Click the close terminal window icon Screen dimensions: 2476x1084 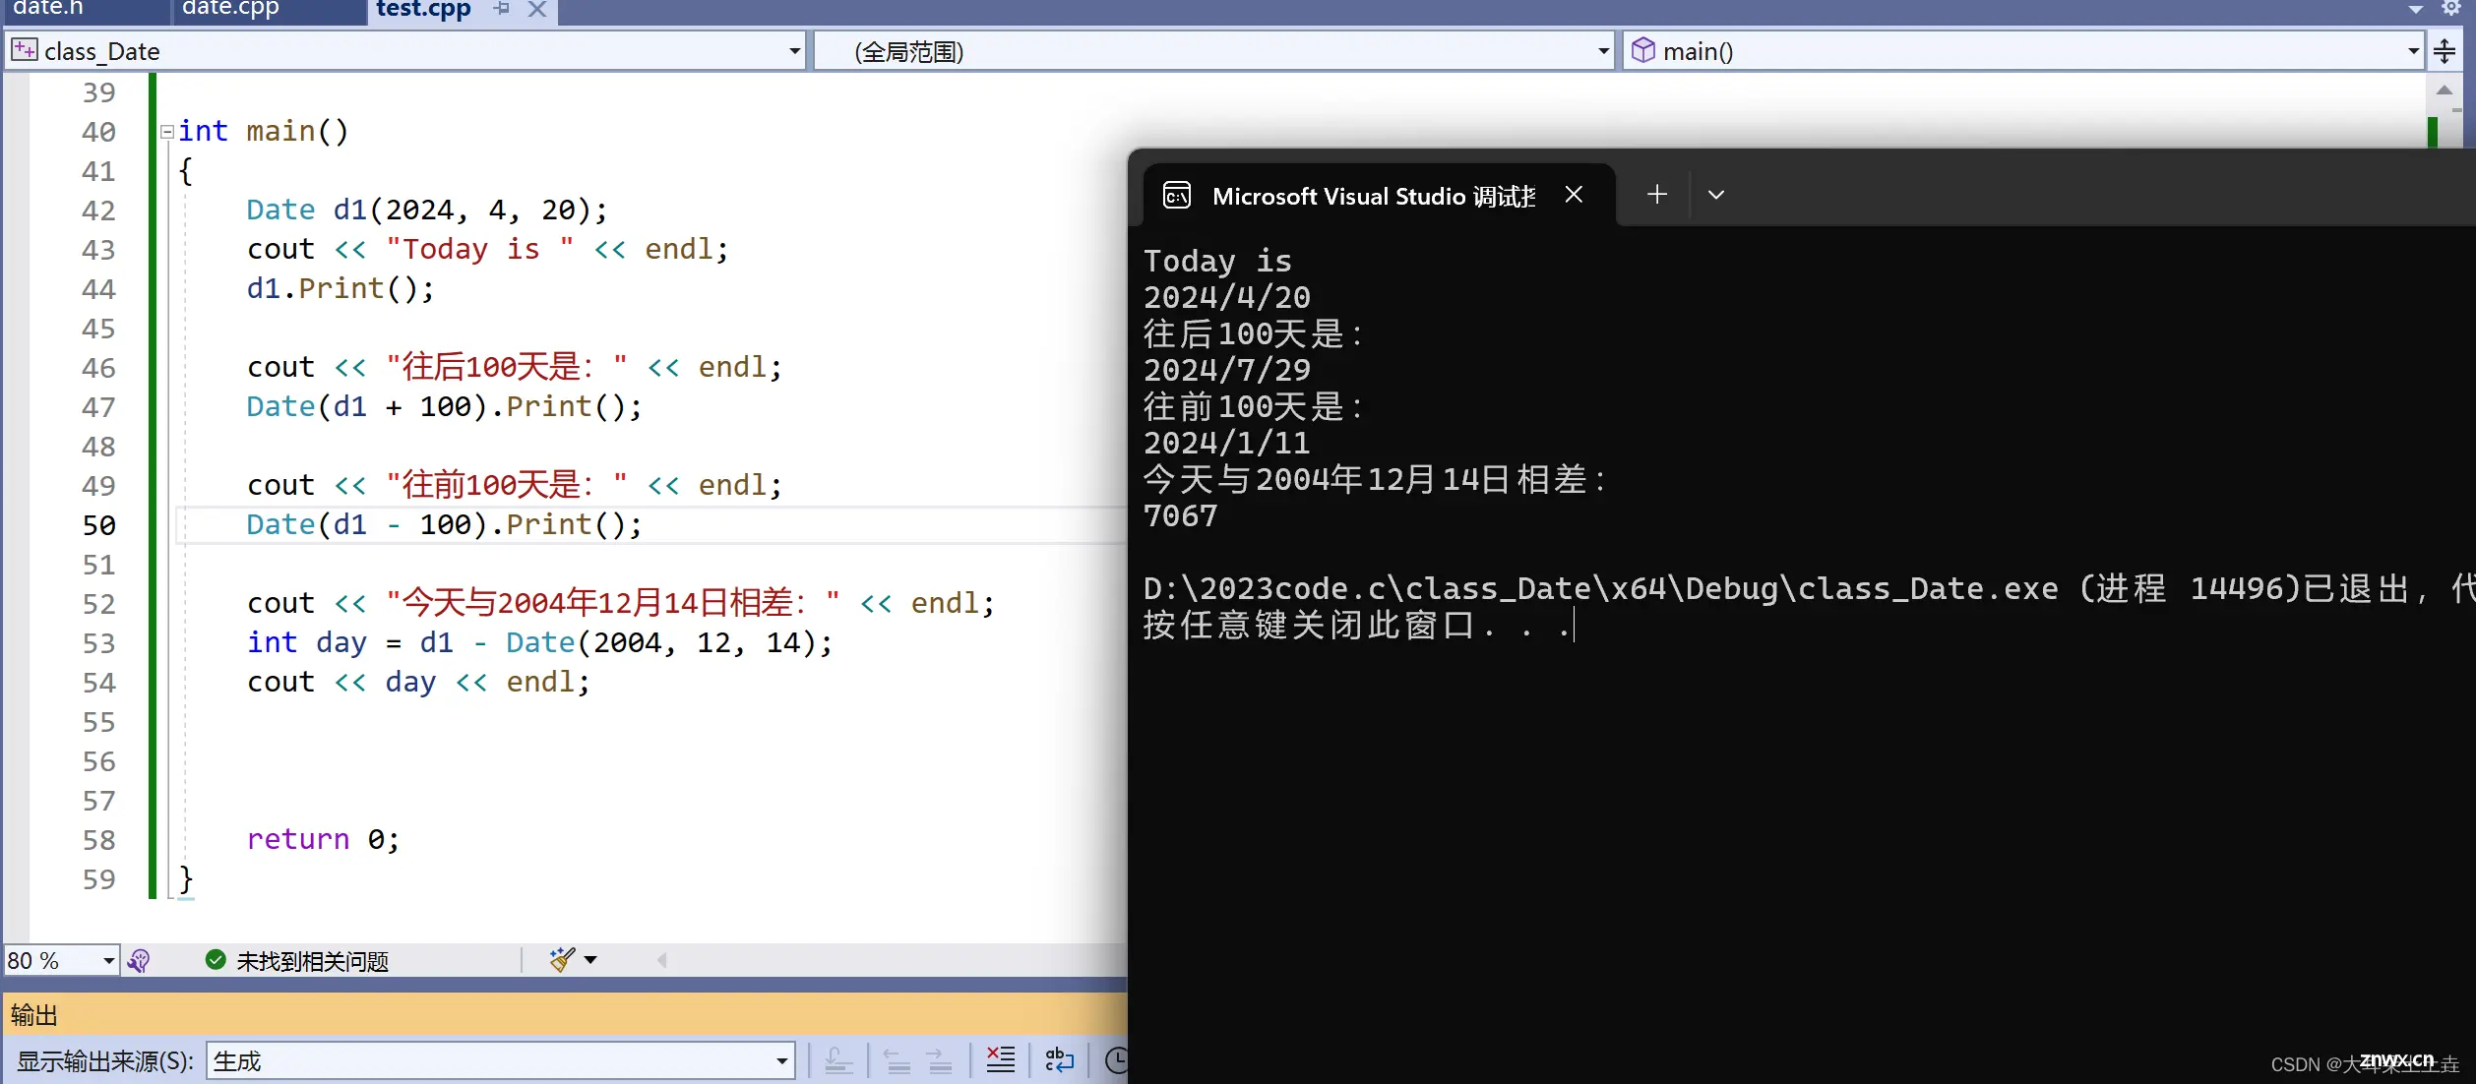tap(1575, 194)
